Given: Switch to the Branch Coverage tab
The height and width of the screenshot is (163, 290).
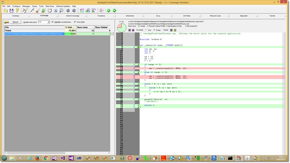Looking at the screenshot, I should pyautogui.click(x=73, y=16).
